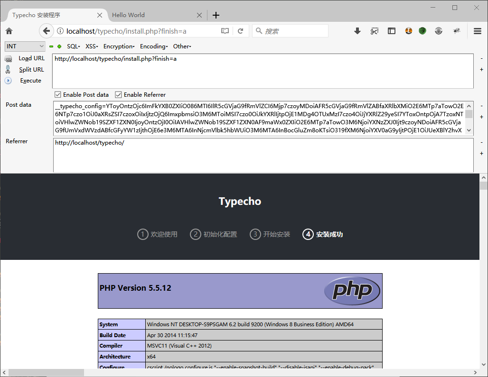
Task: Click the Load URL icon
Action: [x=9, y=58]
